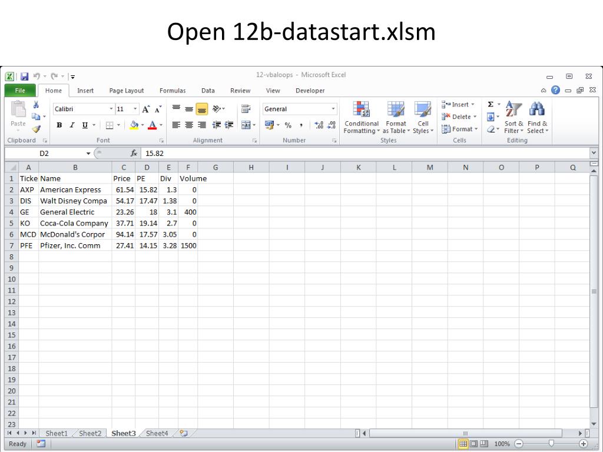Click the Font Color red swatch
This screenshot has height=452, width=603.
pos(153,125)
